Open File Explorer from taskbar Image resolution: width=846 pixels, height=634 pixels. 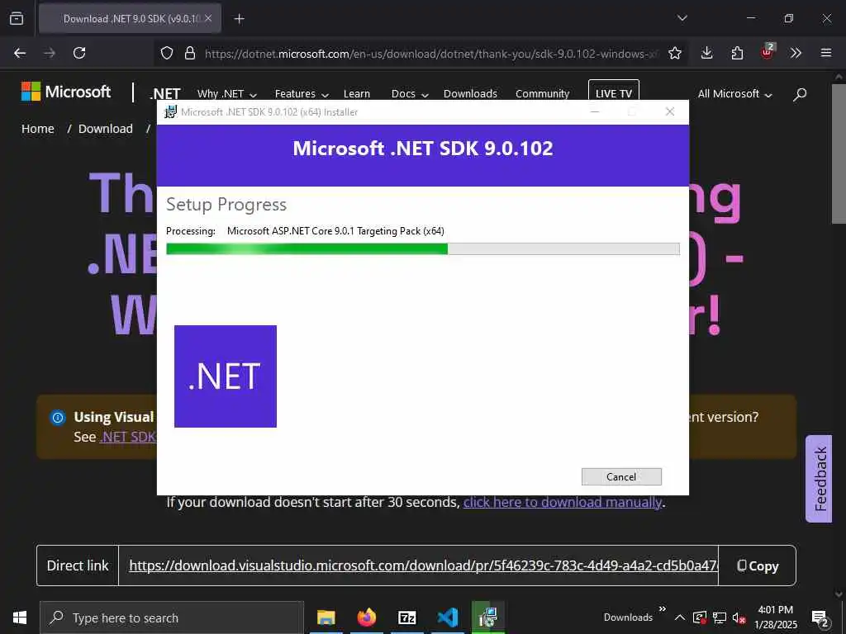pos(326,617)
